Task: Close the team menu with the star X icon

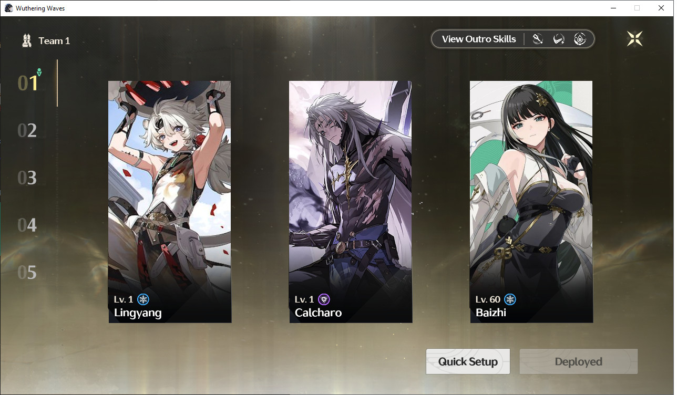Action: pos(634,38)
